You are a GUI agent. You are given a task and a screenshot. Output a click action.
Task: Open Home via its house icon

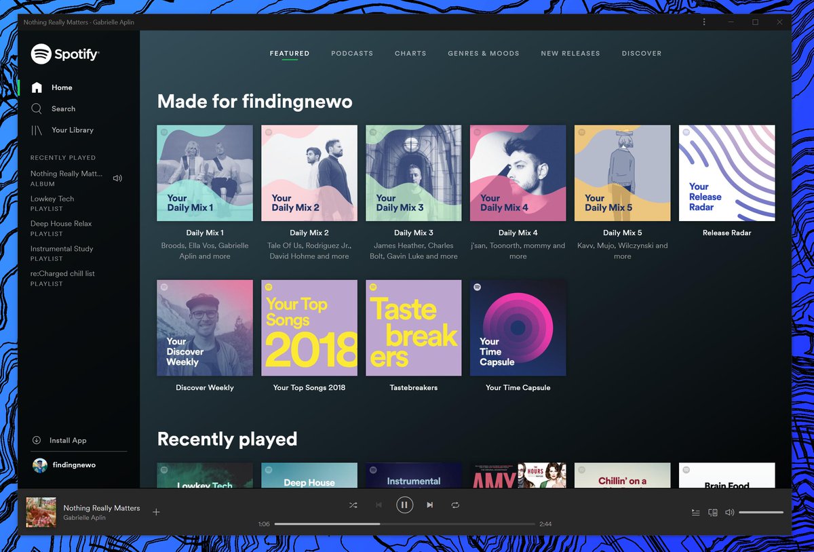pyautogui.click(x=37, y=87)
